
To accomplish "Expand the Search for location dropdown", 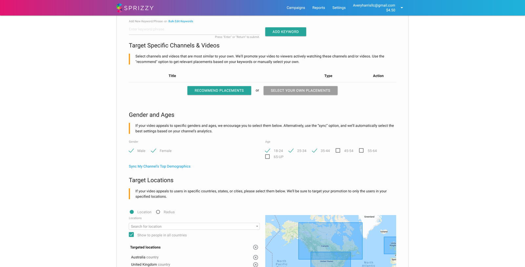I will (x=257, y=226).
